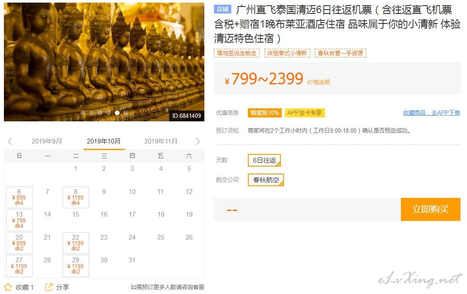The height and width of the screenshot is (294, 467).
Task: Click the blue 店铺 store badge
Action: point(223,9)
